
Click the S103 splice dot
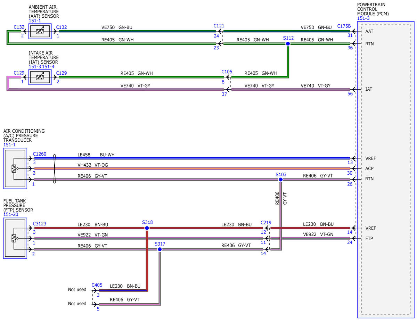point(281,180)
